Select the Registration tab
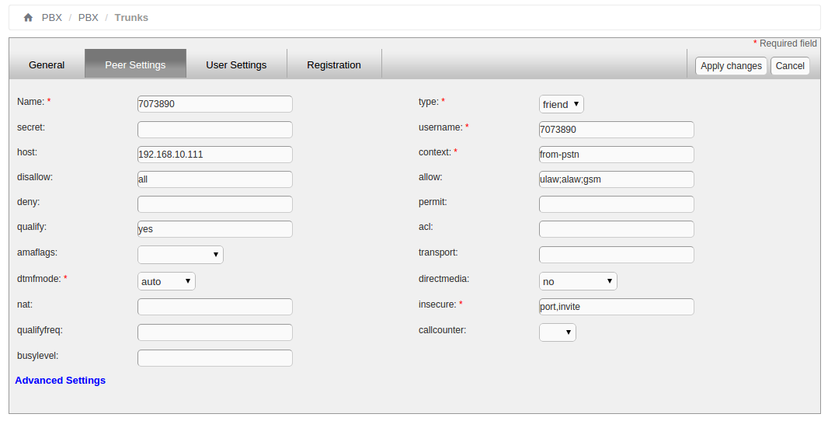 click(333, 65)
